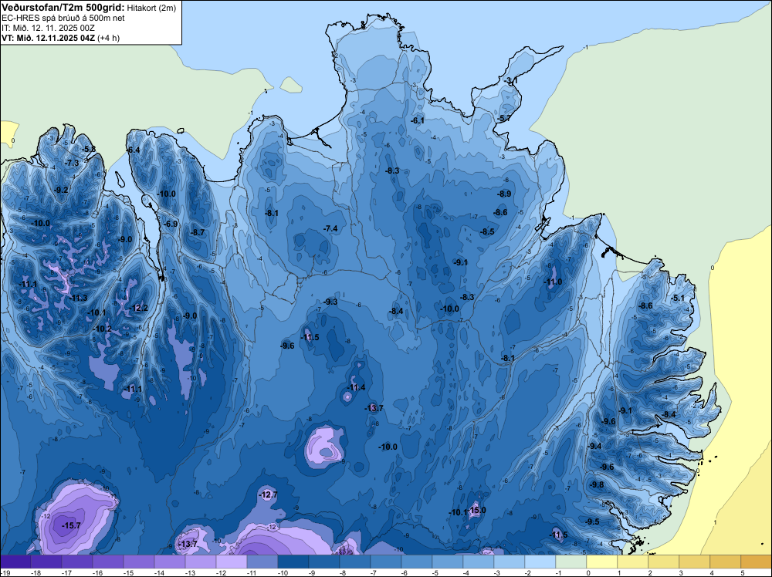Click the -8.7 temperature label
Screen dimensions: 772x577
click(198, 232)
